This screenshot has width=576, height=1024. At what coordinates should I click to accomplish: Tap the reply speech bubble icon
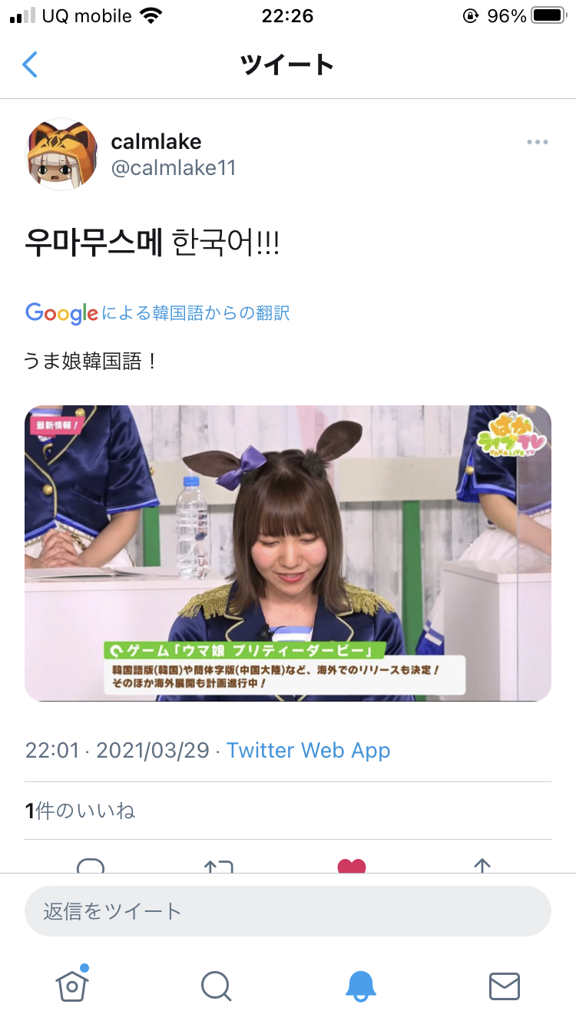(x=91, y=866)
